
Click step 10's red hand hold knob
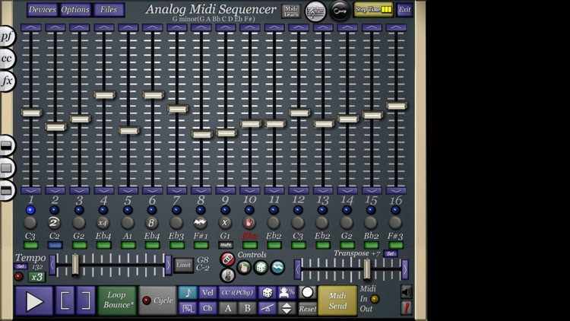click(249, 222)
